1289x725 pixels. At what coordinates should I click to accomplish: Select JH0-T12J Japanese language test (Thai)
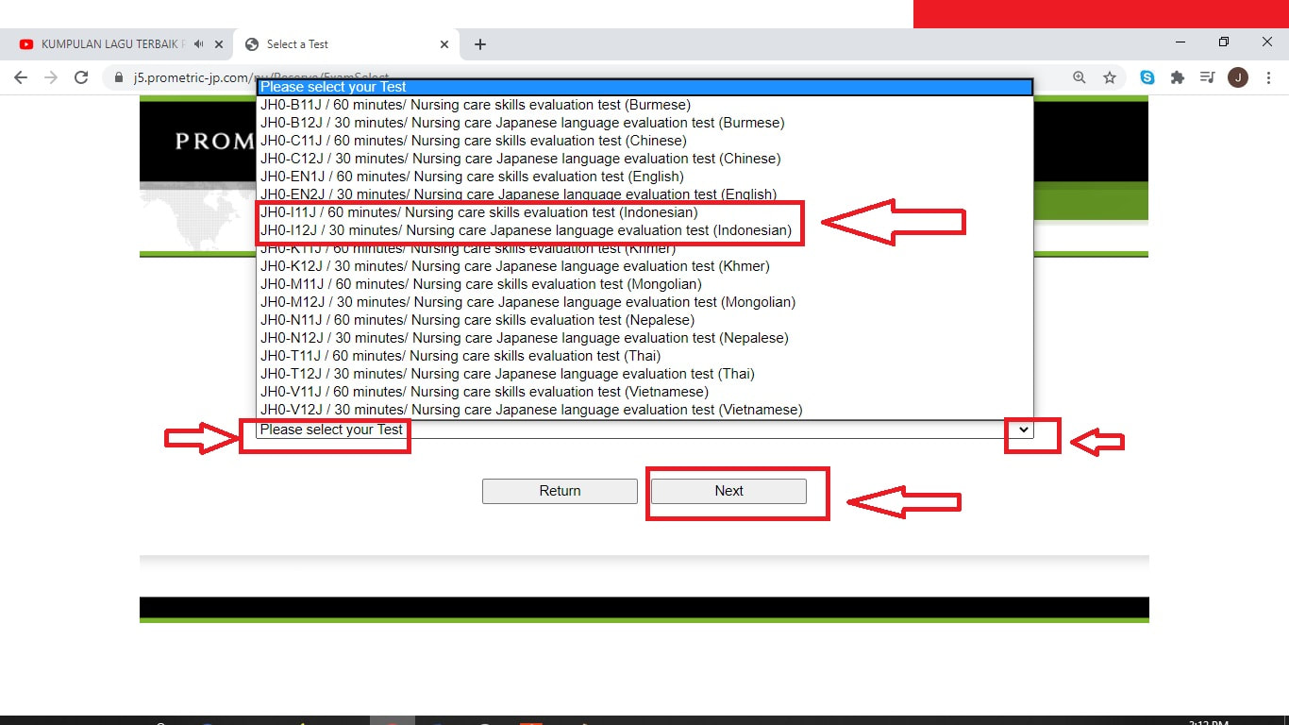(645, 374)
